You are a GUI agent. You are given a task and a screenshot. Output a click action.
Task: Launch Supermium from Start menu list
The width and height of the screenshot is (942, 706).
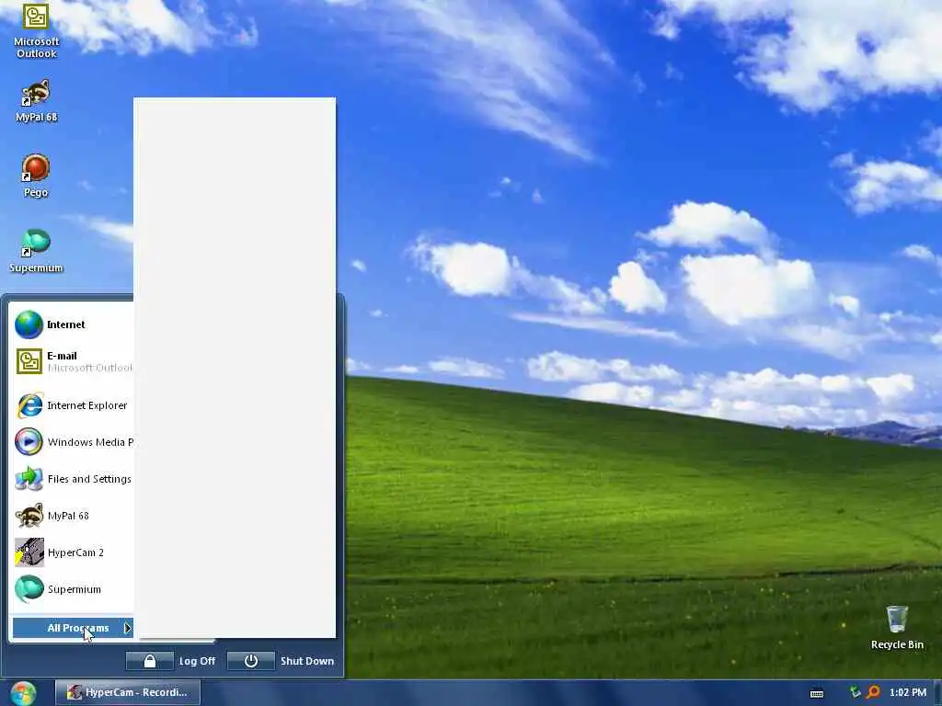(73, 589)
